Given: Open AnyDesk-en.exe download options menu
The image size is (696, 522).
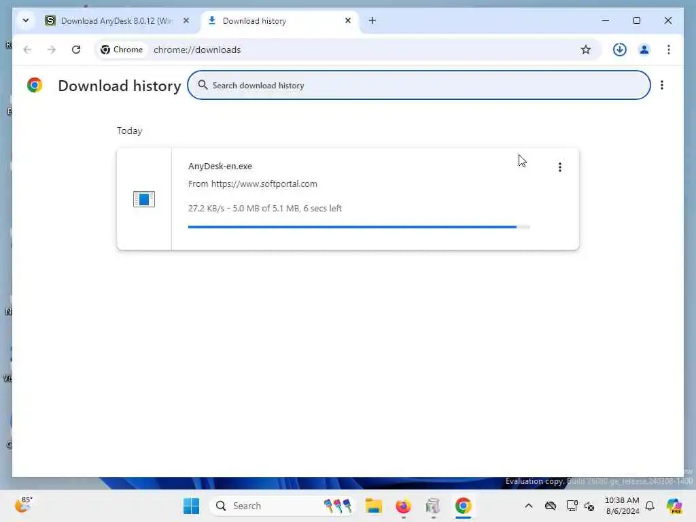Looking at the screenshot, I should tap(560, 167).
